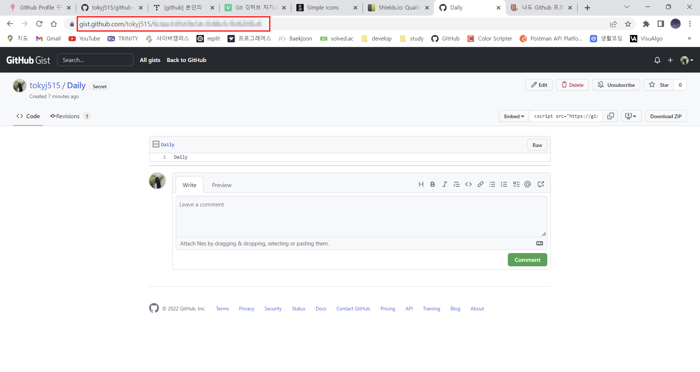Screen dimensions: 700x372
Task: Focus the Leave a comment textarea
Action: (x=361, y=217)
